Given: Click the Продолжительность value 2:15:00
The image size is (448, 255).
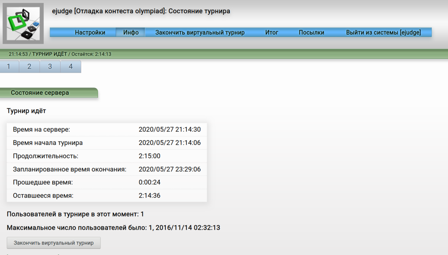Looking at the screenshot, I should pyautogui.click(x=149, y=156).
